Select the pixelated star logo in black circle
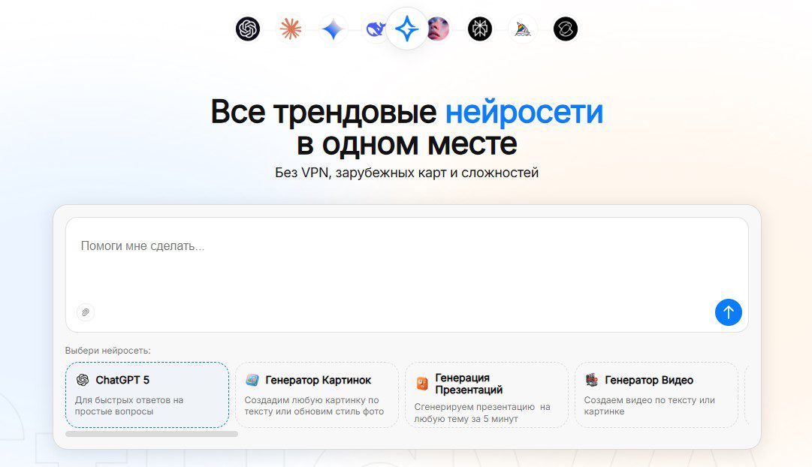Screen dimensions: 812x467 479,30
